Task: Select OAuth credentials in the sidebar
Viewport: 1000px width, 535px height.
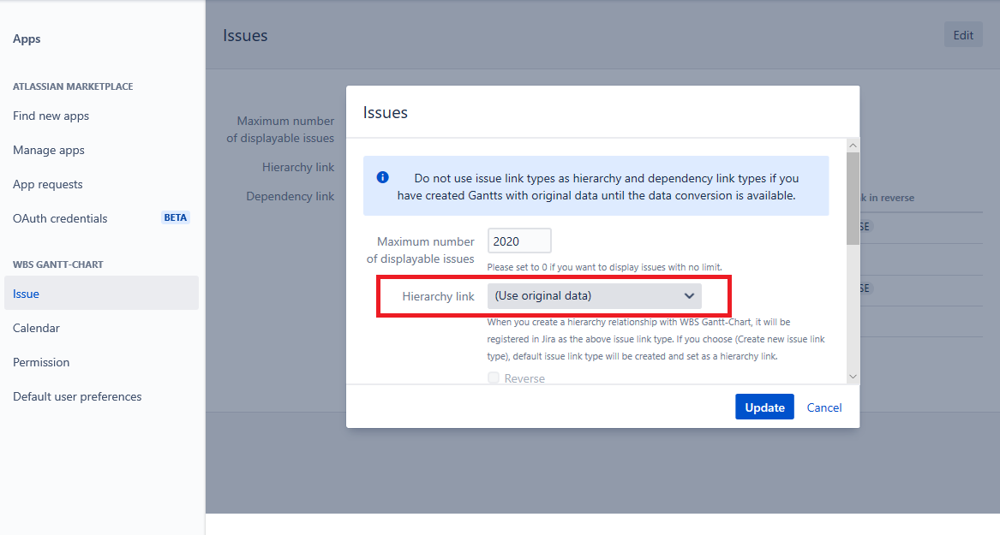Action: [x=60, y=219]
